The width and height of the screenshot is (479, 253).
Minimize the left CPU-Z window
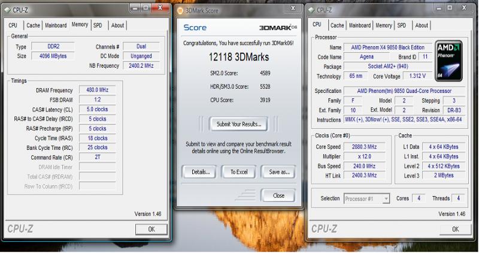(x=135, y=8)
